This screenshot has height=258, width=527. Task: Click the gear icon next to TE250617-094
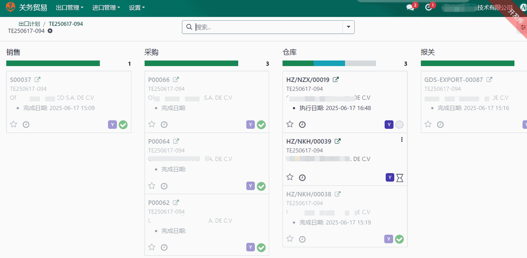pos(50,31)
